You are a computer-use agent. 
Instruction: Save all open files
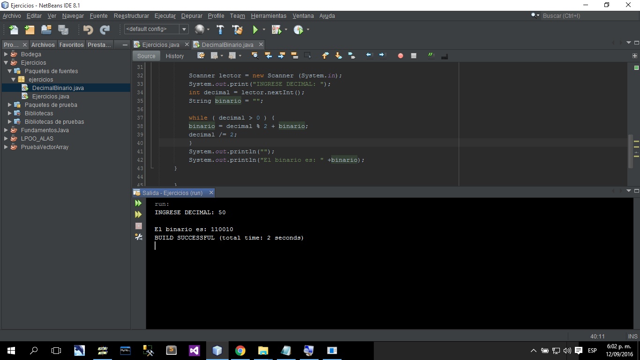[62, 29]
